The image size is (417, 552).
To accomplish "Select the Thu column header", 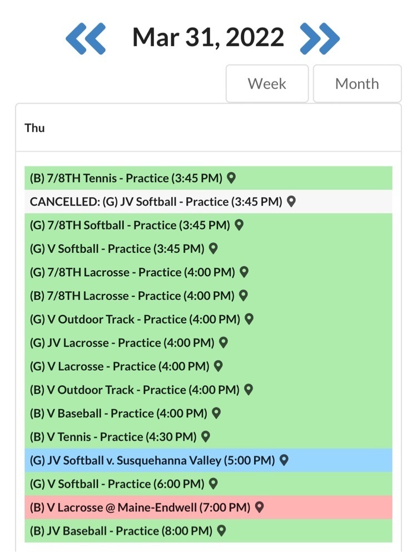I will [36, 127].
